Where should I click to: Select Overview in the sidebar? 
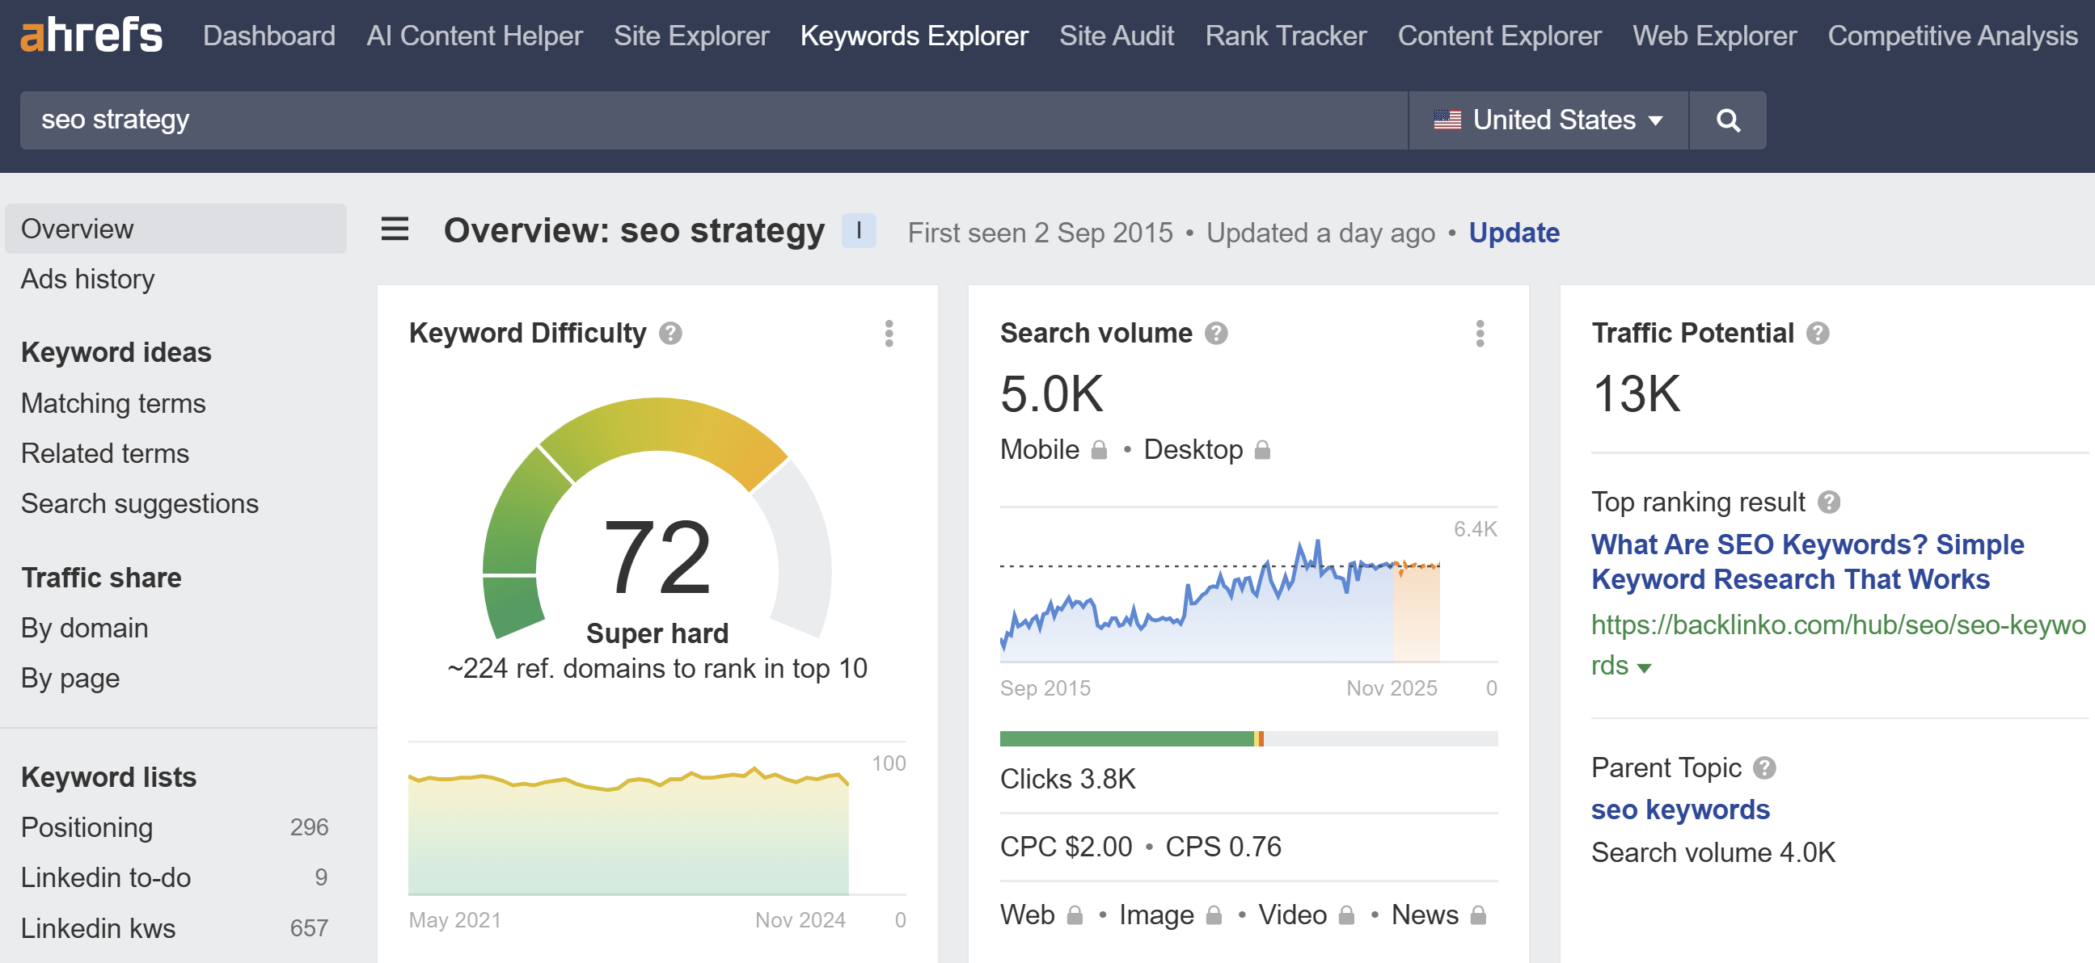pyautogui.click(x=175, y=229)
